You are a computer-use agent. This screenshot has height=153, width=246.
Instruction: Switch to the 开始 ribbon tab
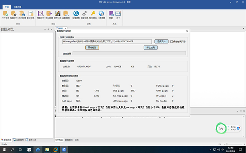click(x=7, y=7)
